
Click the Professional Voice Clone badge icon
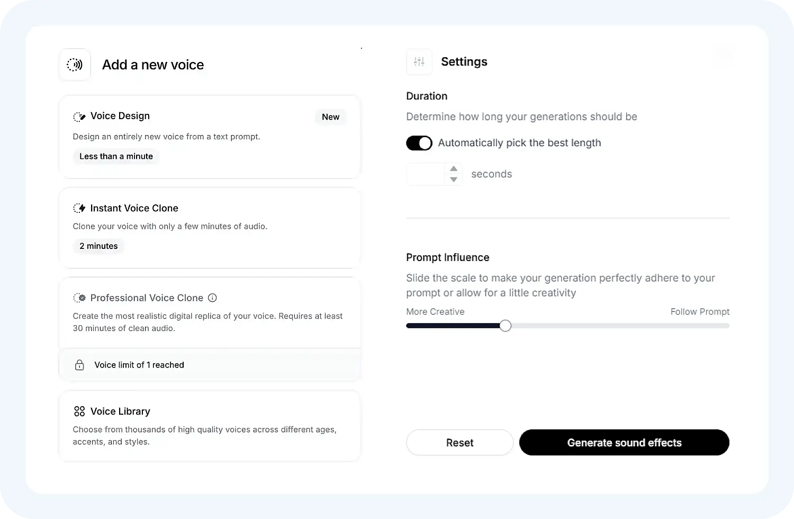click(x=79, y=298)
